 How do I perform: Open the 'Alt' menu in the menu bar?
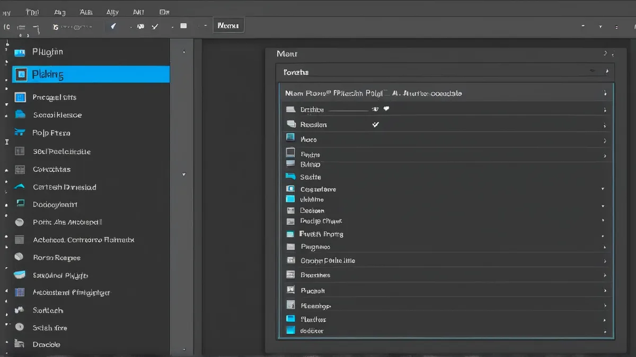(x=138, y=12)
